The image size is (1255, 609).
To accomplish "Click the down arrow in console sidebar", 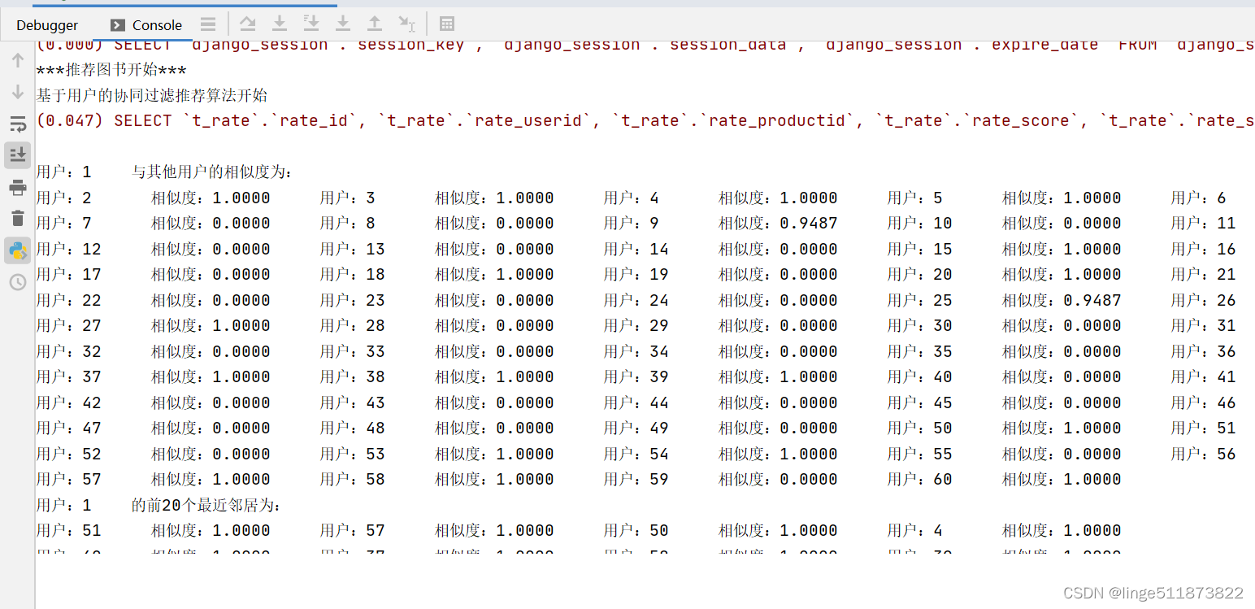I will tap(18, 92).
